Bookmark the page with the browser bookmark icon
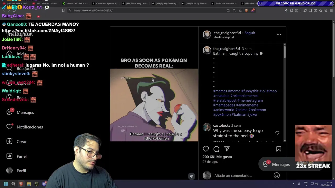 [63, 10]
